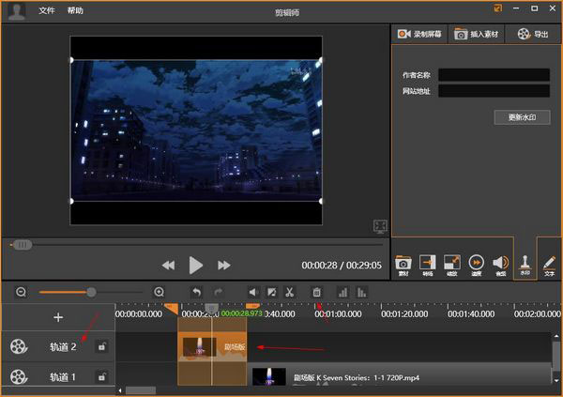Open the 帮助 menu
Viewport: 563px width, 397px height.
tap(75, 10)
